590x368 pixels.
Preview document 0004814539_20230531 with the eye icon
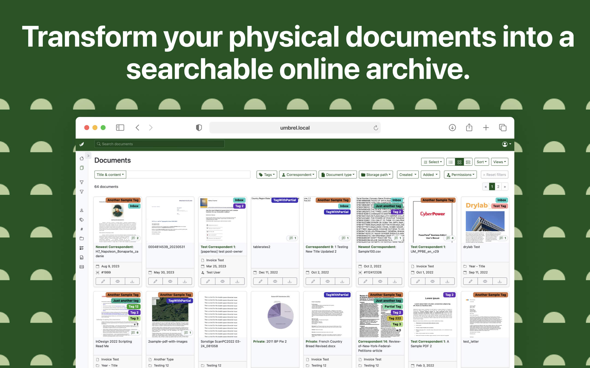coord(170,281)
